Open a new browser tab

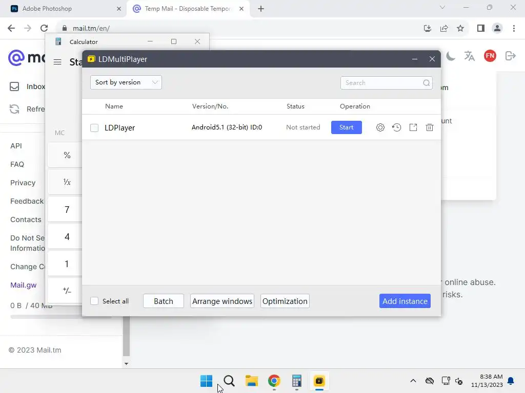[x=261, y=9]
